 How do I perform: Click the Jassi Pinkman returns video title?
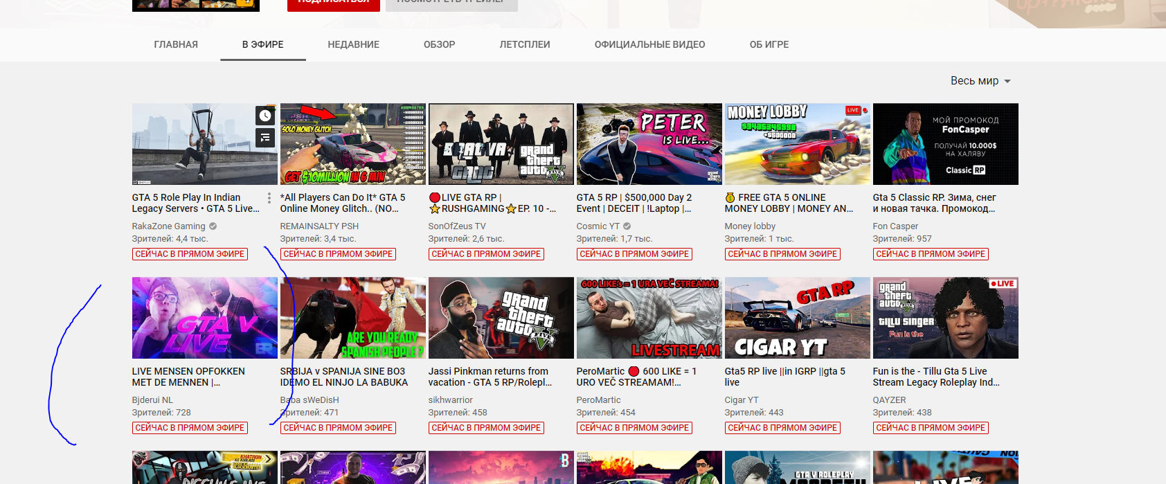490,377
